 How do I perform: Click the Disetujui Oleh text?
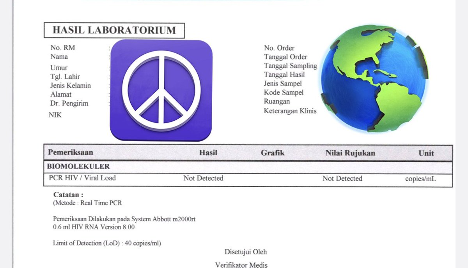pos(246,252)
